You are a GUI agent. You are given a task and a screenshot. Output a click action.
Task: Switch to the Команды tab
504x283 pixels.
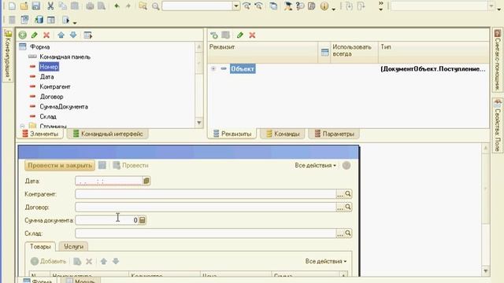283,134
